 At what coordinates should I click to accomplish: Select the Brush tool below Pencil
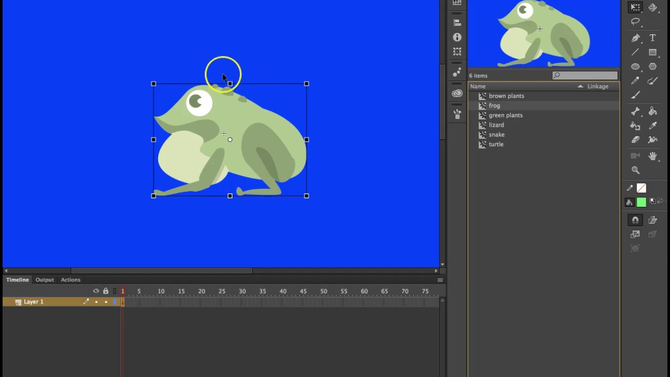tap(635, 95)
